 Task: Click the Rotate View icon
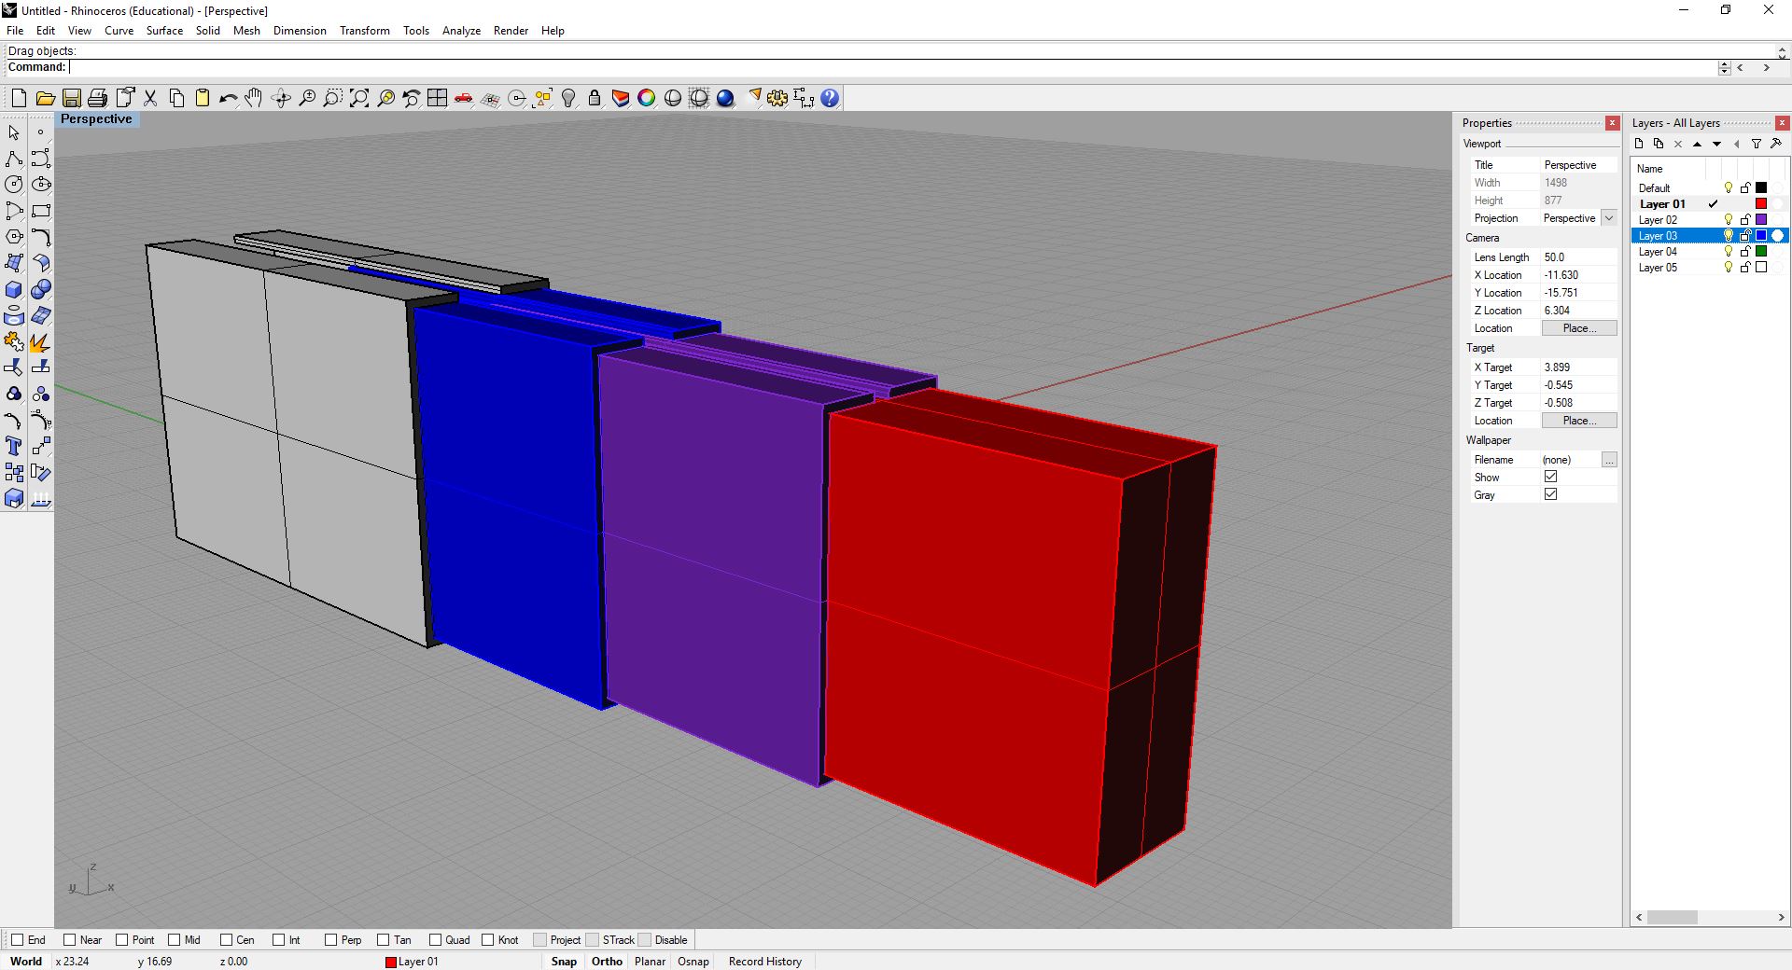coord(280,98)
